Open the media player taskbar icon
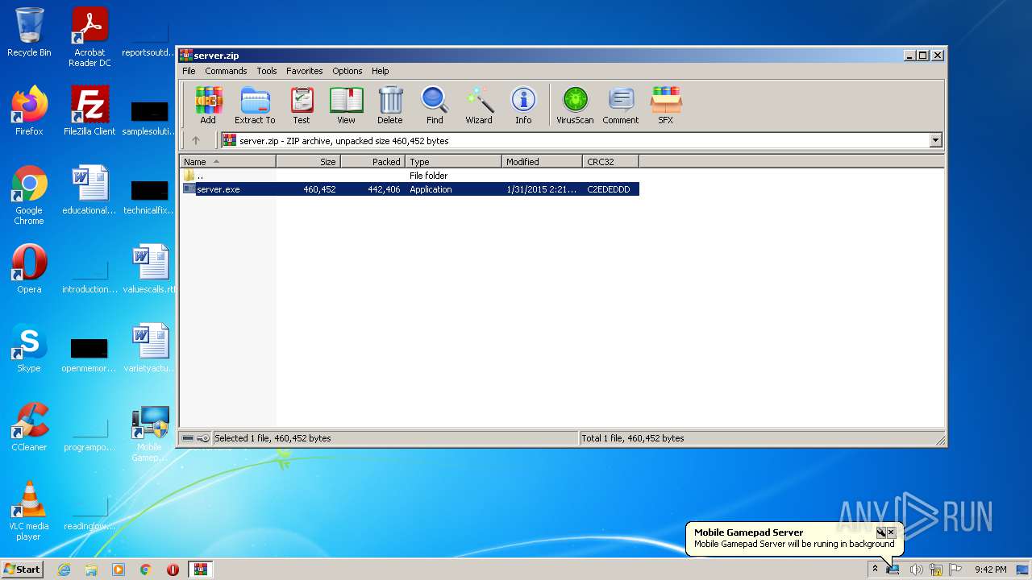 (x=119, y=570)
